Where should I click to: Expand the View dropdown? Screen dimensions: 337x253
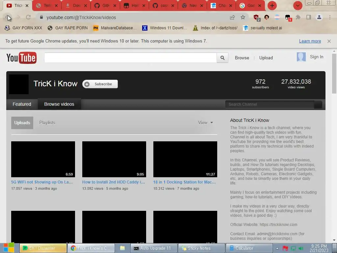[x=205, y=123]
